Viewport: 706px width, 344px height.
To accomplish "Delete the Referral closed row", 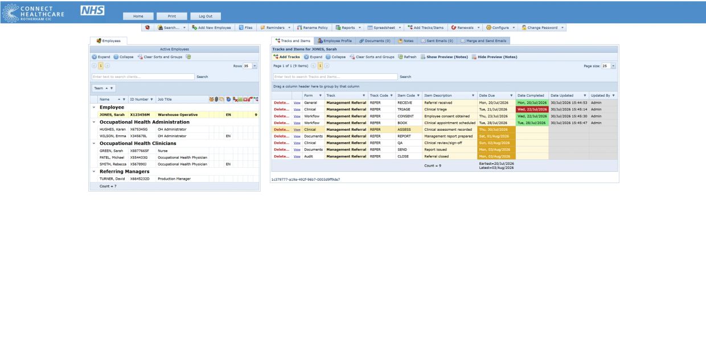I will [282, 156].
